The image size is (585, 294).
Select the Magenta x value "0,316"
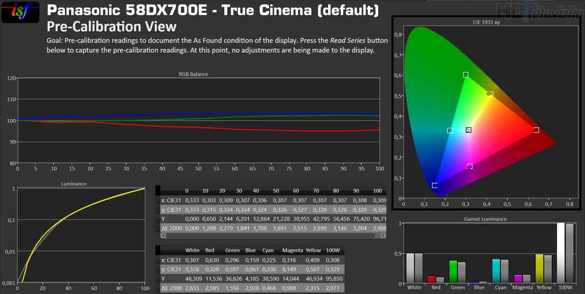click(290, 260)
